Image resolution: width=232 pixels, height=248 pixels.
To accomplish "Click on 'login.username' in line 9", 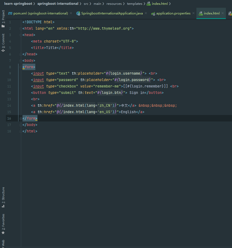I will (x=125, y=73).
